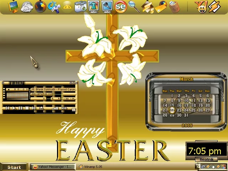
Task: Click Winamp long seek bar
Action: (x=39, y=103)
